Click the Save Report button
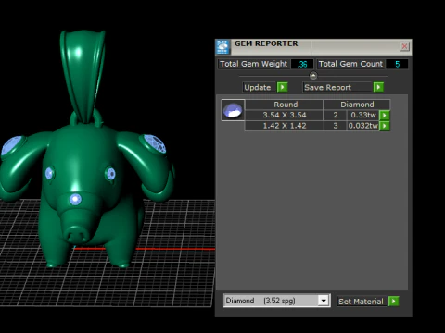This screenshot has width=445, height=333. click(337, 88)
